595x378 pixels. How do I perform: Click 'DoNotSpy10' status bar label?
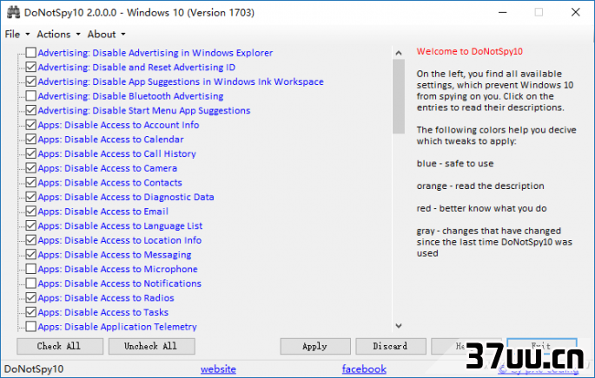pyautogui.click(x=34, y=369)
